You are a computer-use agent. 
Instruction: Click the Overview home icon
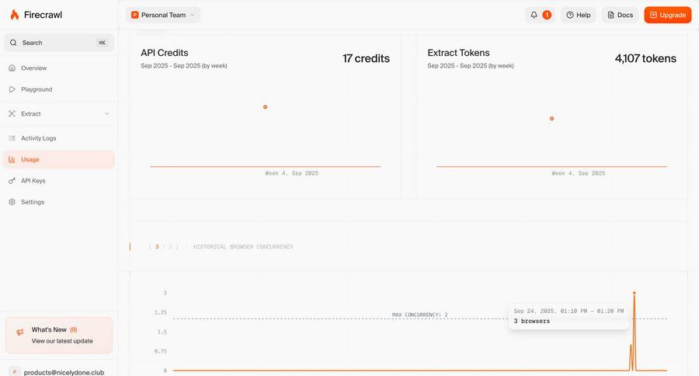click(x=12, y=68)
